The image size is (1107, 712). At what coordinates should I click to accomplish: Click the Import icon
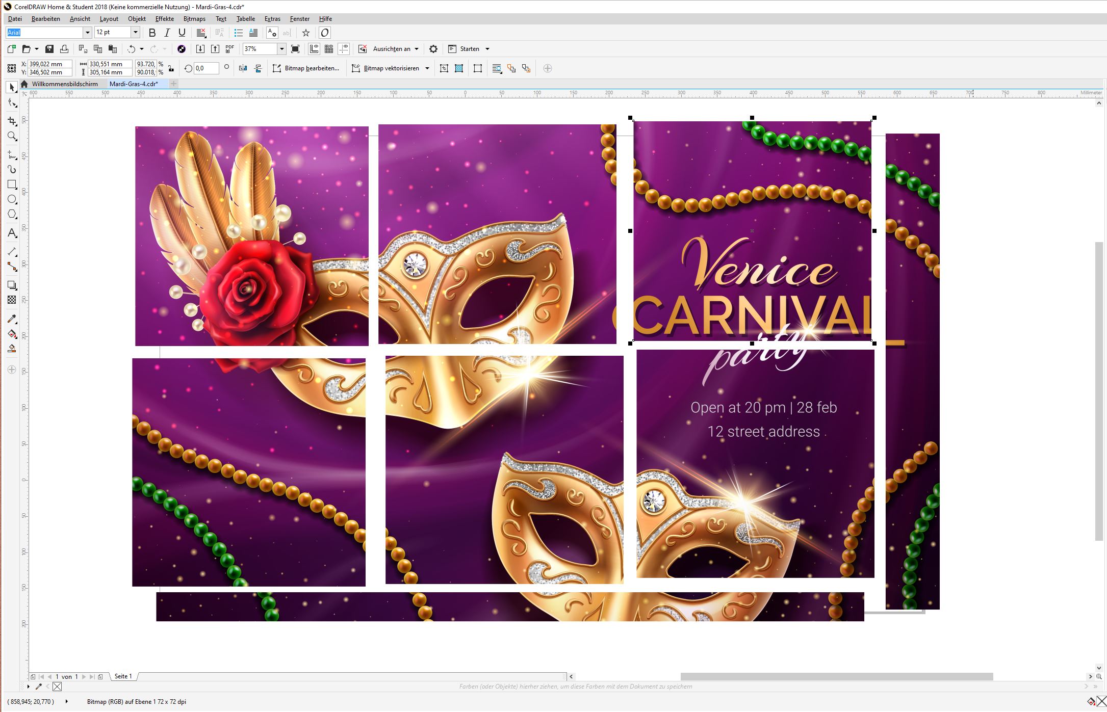pos(200,49)
